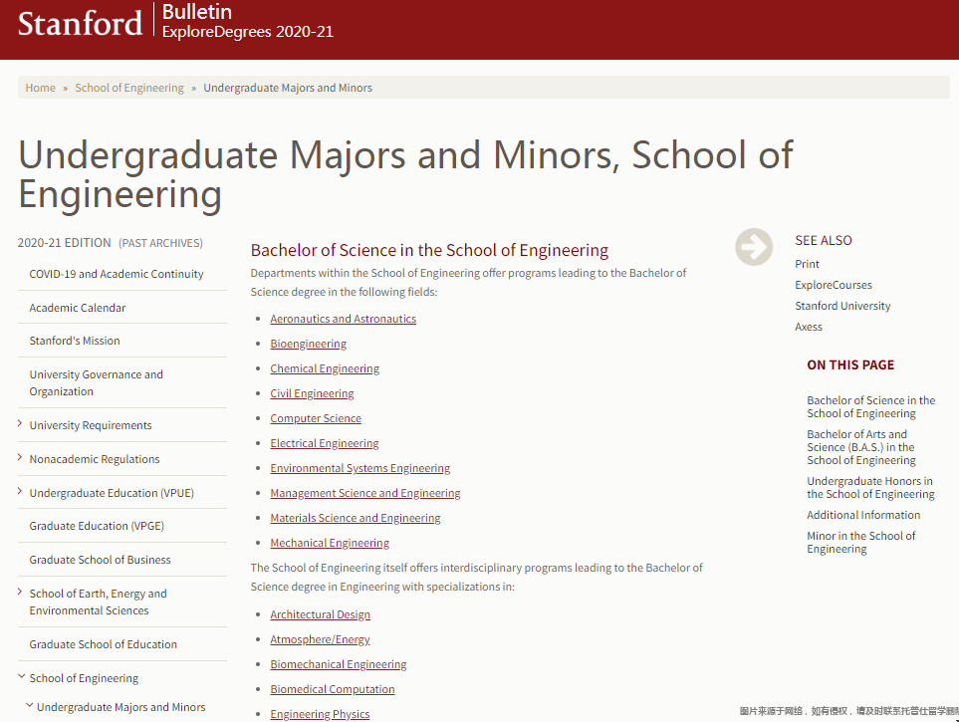Click the Bulletin ExploreDegrees 2020-21 header title

[x=248, y=22]
